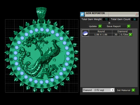This screenshot has width=140, height=105.
Task: Open the Diamond (3.52 spg) material dropdown
Action: click(112, 90)
